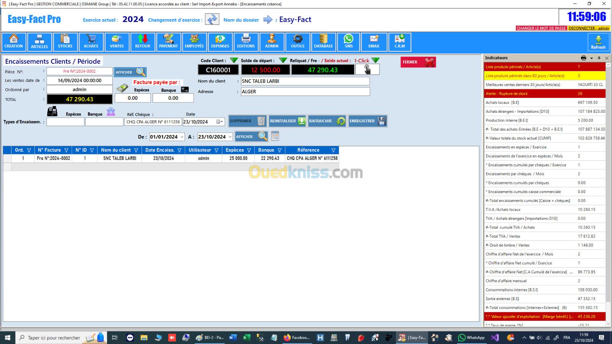
Task: Open the EDITIONS menu
Action: tap(246, 42)
